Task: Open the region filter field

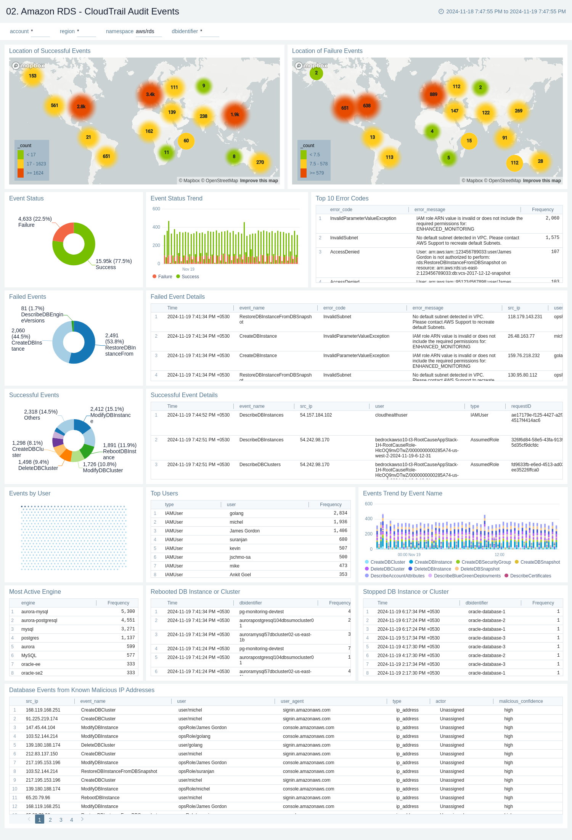Action: click(86, 32)
